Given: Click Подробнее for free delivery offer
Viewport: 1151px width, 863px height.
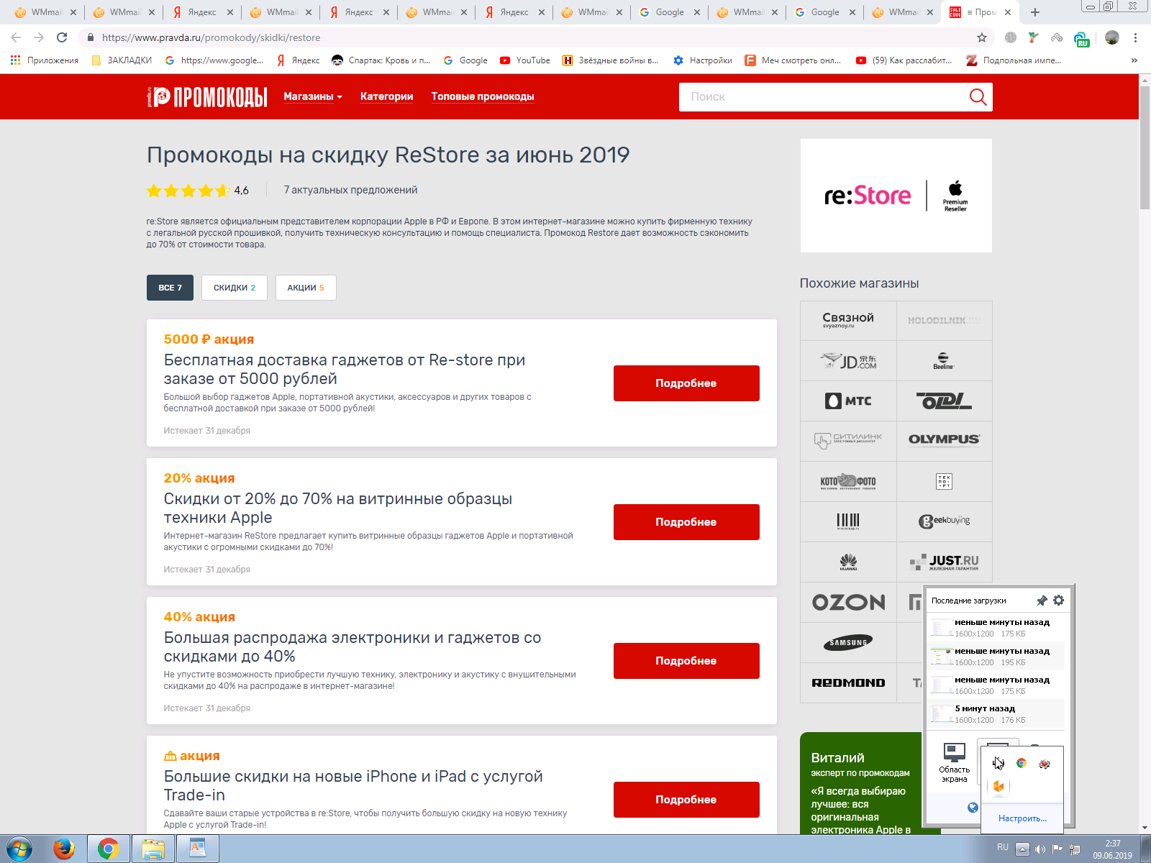Looking at the screenshot, I should click(686, 383).
